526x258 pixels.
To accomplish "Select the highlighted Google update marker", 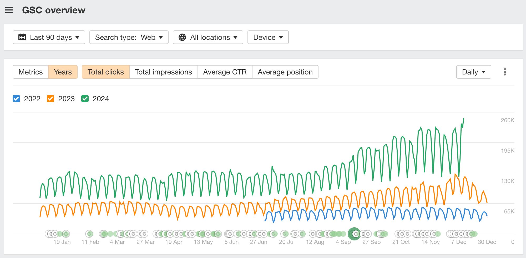I will click(x=354, y=234).
